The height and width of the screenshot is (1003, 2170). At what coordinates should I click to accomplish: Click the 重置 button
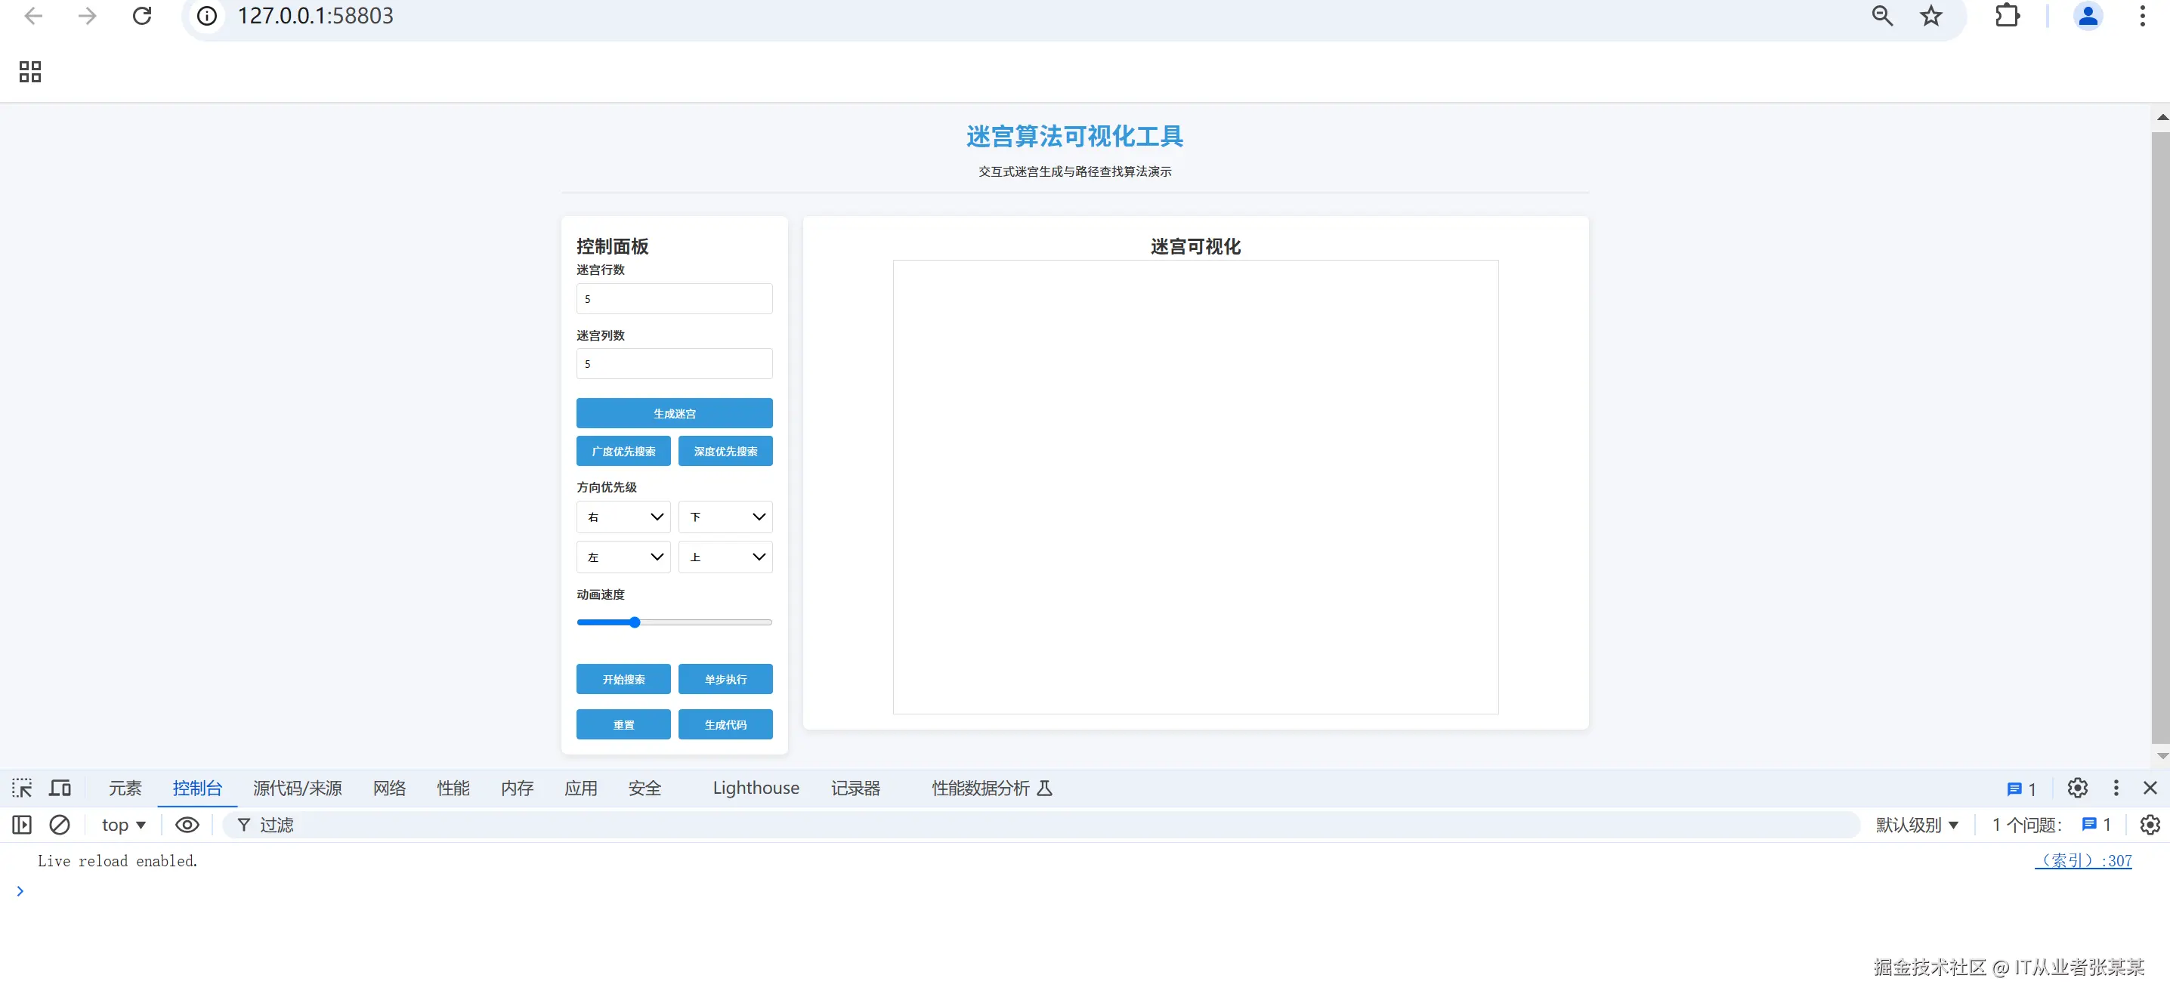click(623, 725)
